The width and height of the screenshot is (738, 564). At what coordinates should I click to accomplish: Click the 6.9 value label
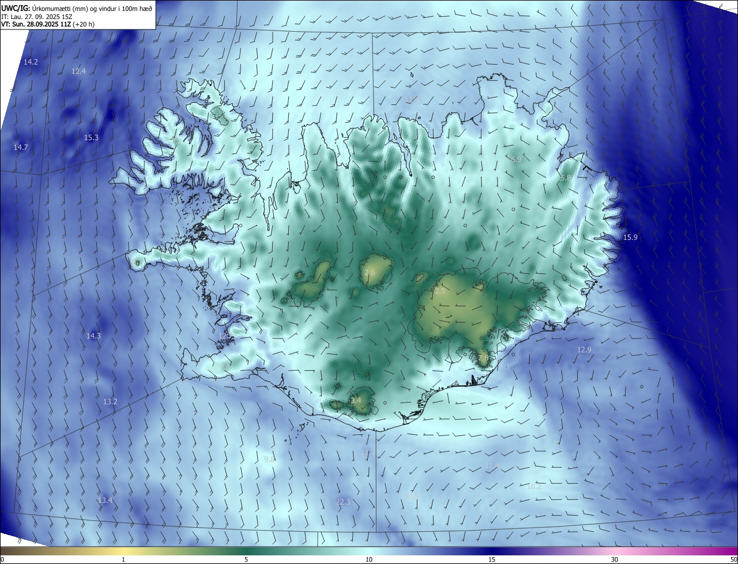[516, 159]
